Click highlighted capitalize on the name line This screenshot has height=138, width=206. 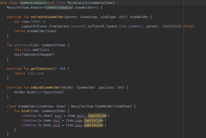point(93,120)
